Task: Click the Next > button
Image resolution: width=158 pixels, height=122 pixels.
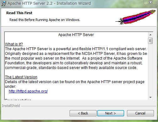Action: click(111, 113)
